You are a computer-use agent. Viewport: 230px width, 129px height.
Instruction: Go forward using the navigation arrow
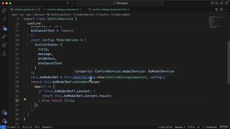pos(73,3)
